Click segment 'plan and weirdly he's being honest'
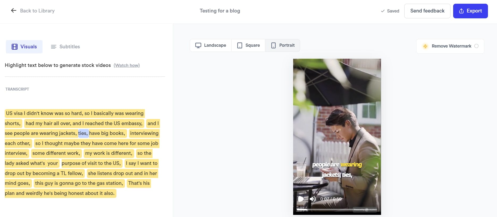Screen dimensions: 497x217 click(60, 193)
